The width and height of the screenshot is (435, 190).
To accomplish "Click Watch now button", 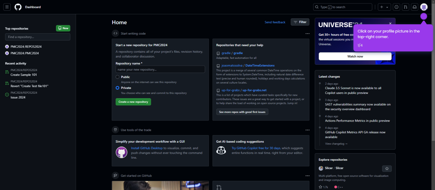I will pos(355,56).
